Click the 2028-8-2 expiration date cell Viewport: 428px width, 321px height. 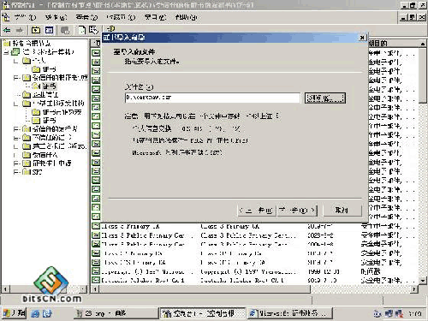pos(320,235)
